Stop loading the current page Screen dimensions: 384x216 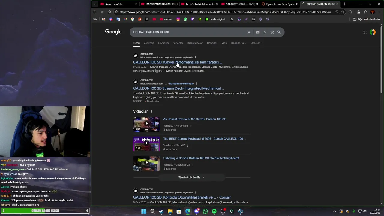tap(102, 12)
